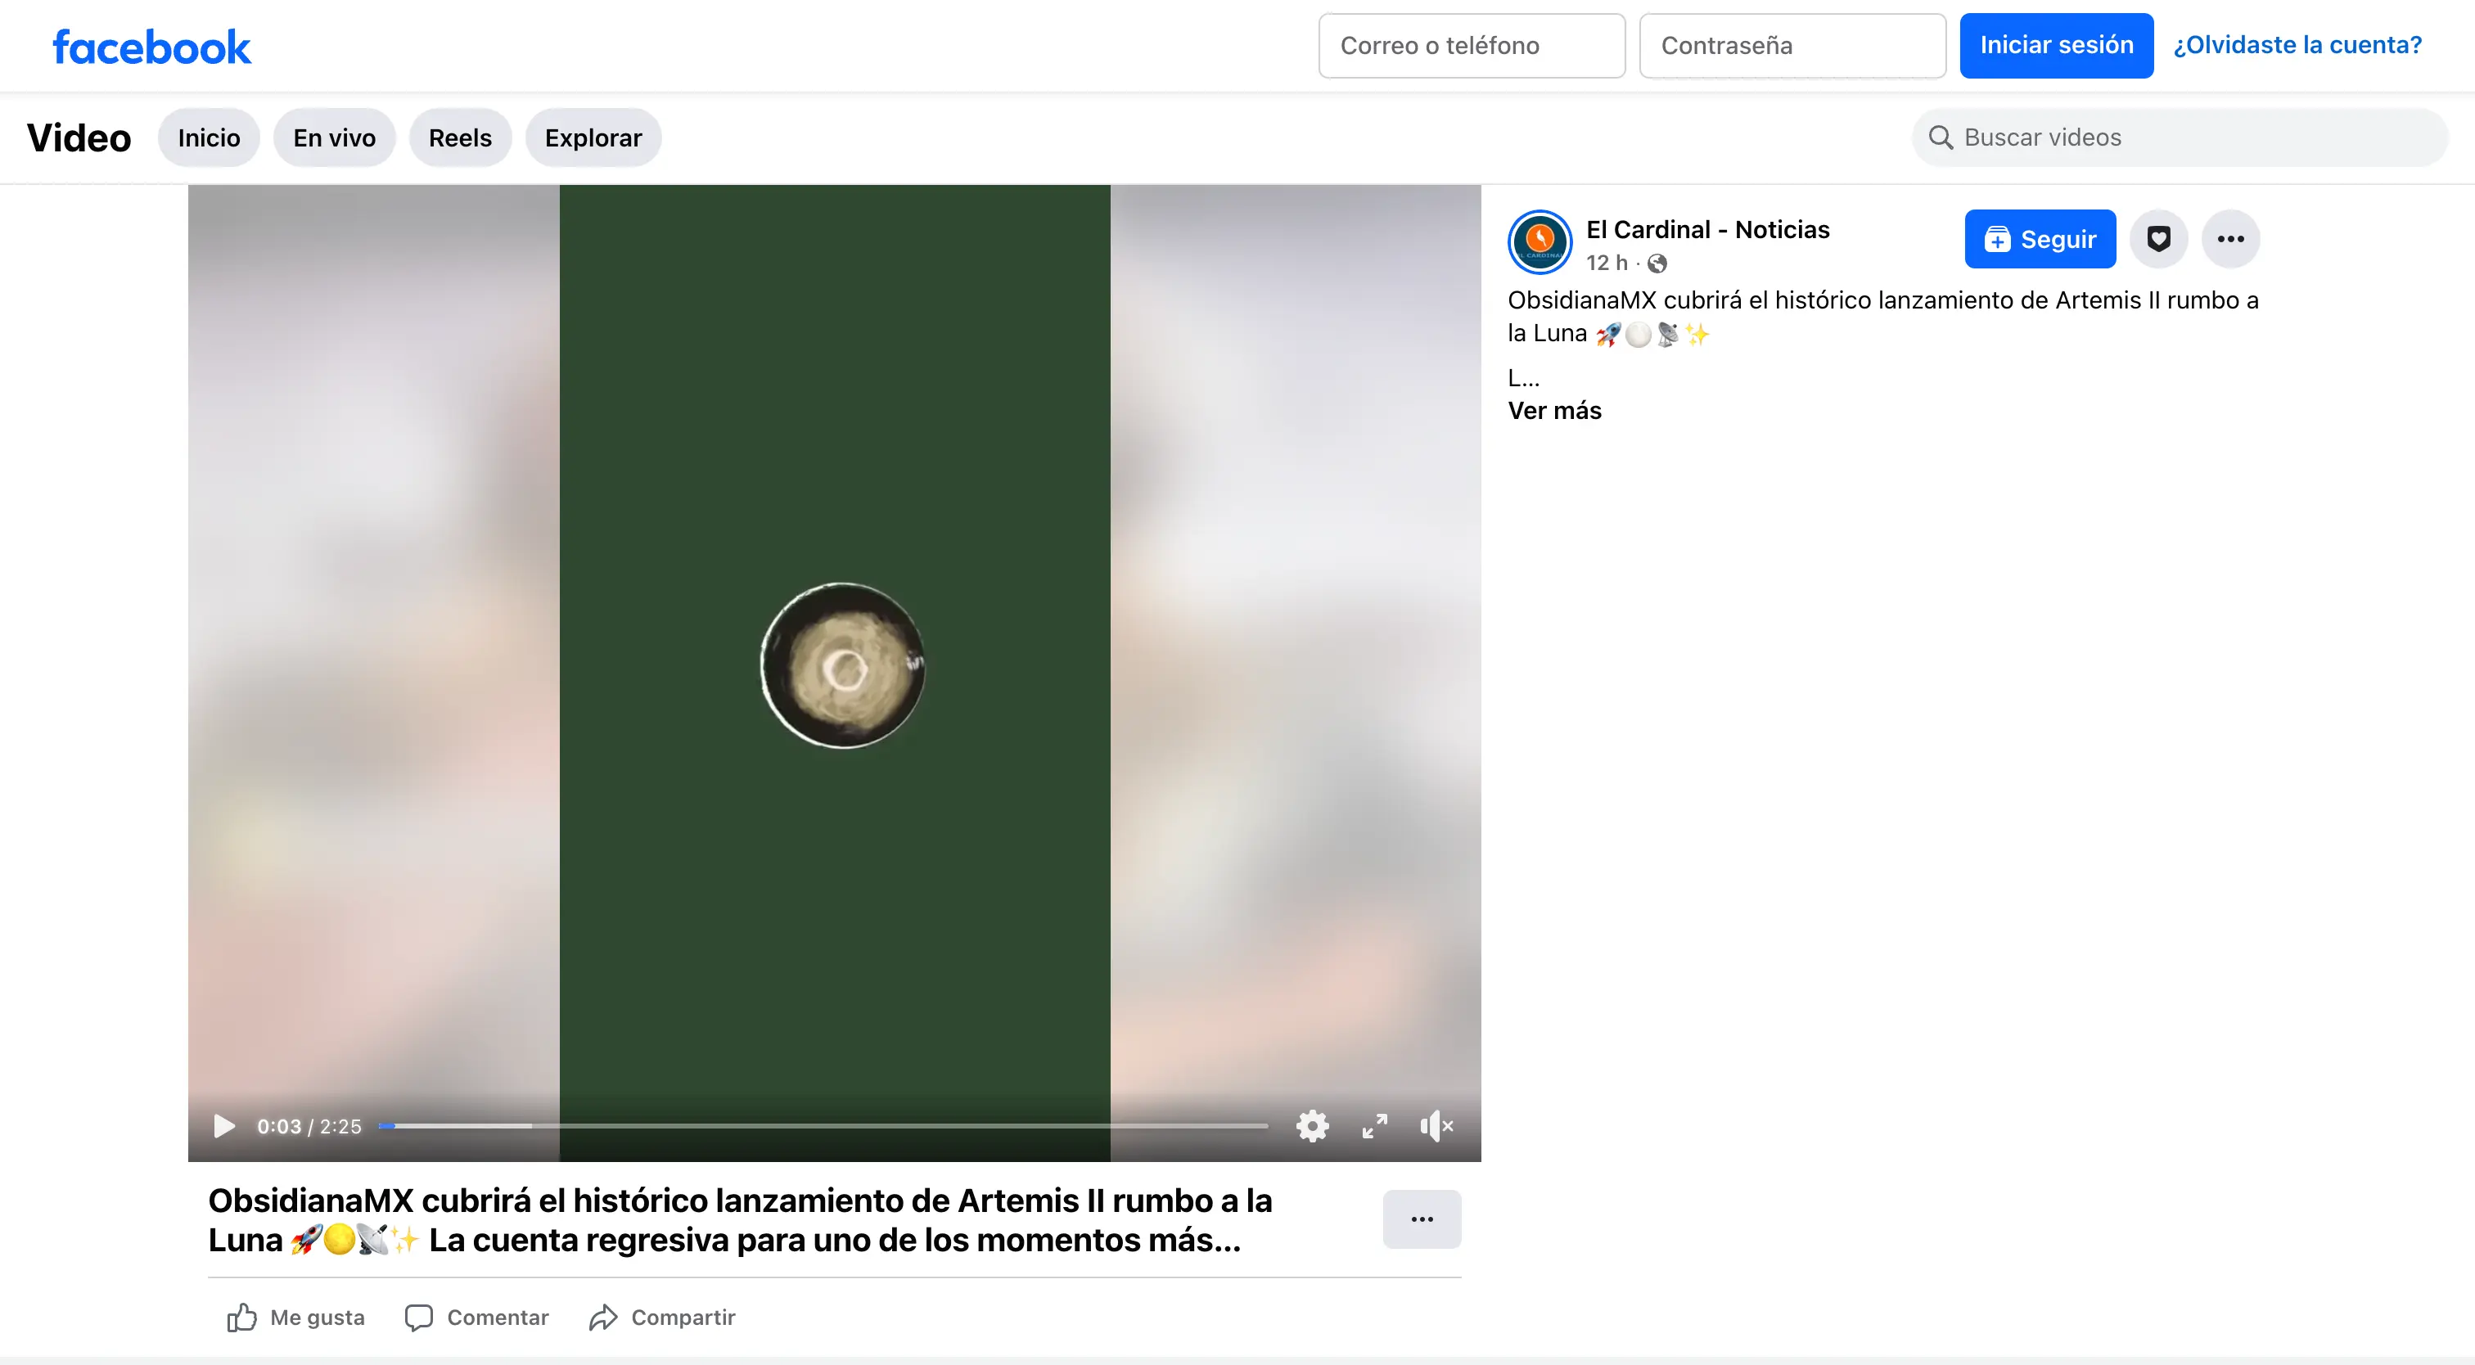Image resolution: width=2475 pixels, height=1365 pixels.
Task: Open options menu beside video title
Action: click(x=1421, y=1219)
